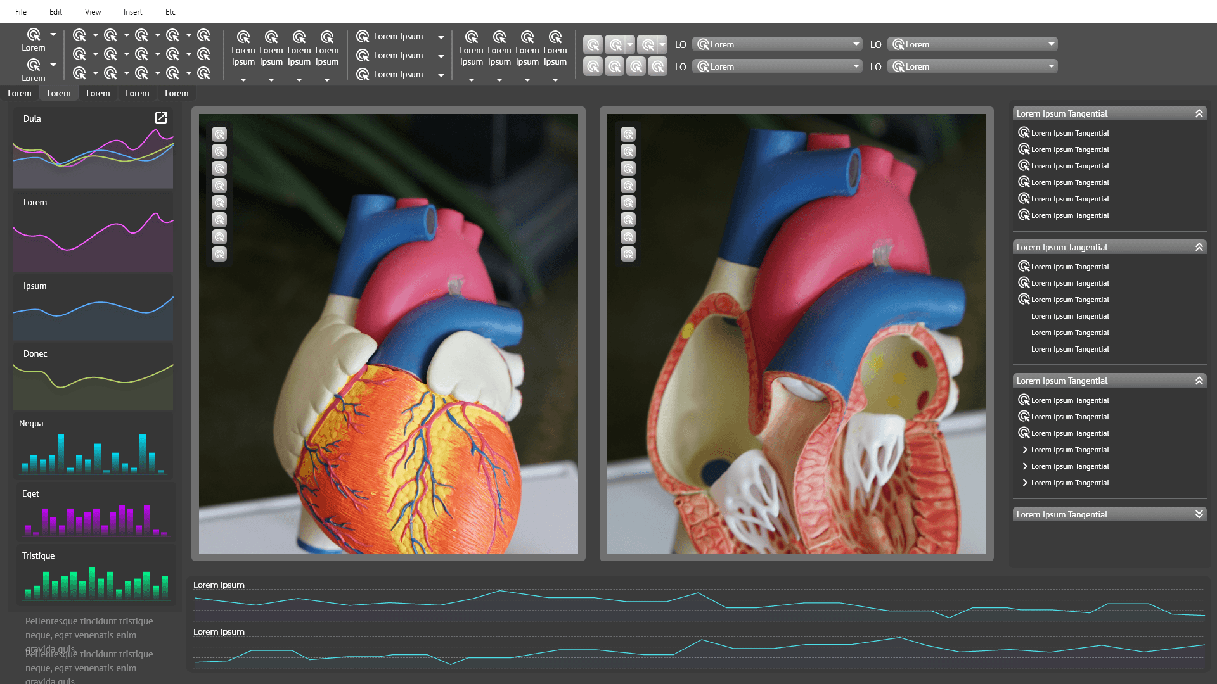This screenshot has width=1217, height=684.
Task: Click the first Lorem Ipsum ribbon button
Action: (243, 49)
